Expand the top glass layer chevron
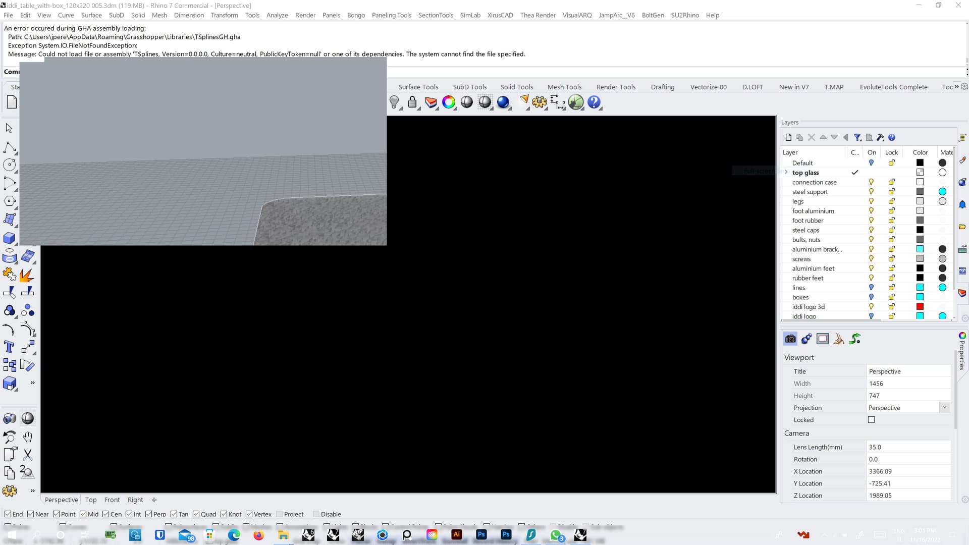This screenshot has width=969, height=545. tap(786, 172)
